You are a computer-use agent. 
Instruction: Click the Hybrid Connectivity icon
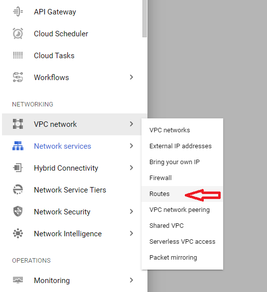(18, 168)
